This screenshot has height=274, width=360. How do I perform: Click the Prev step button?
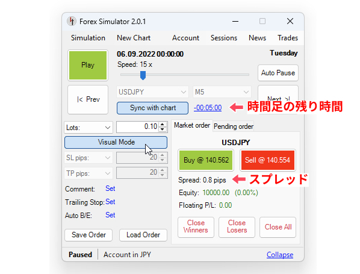click(x=88, y=99)
